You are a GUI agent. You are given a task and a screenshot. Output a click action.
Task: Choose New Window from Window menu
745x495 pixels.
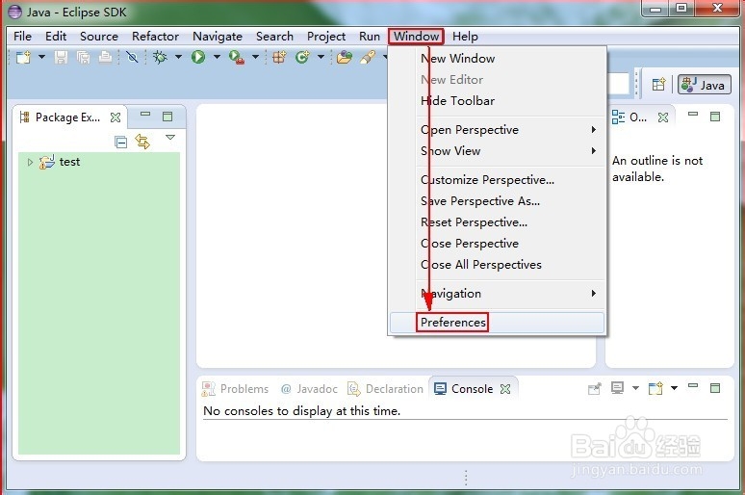tap(497, 59)
